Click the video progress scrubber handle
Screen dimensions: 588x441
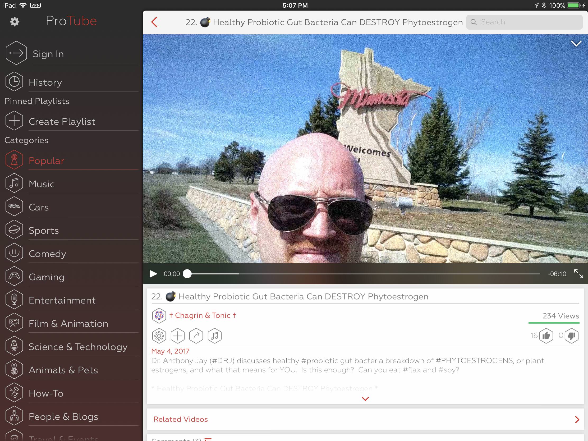pyautogui.click(x=187, y=274)
